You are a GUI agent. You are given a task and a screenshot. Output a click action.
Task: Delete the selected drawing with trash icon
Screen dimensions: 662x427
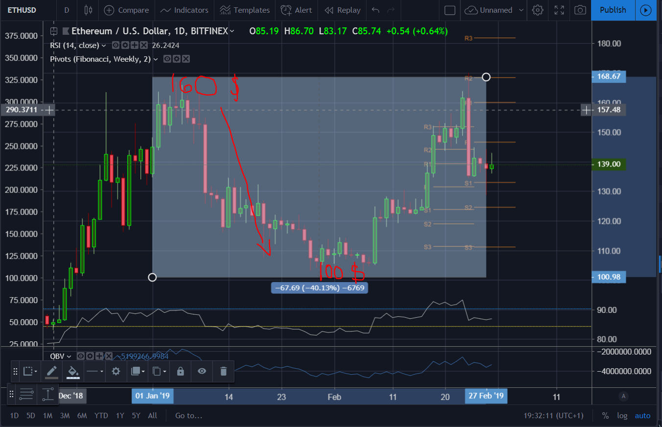click(x=223, y=371)
